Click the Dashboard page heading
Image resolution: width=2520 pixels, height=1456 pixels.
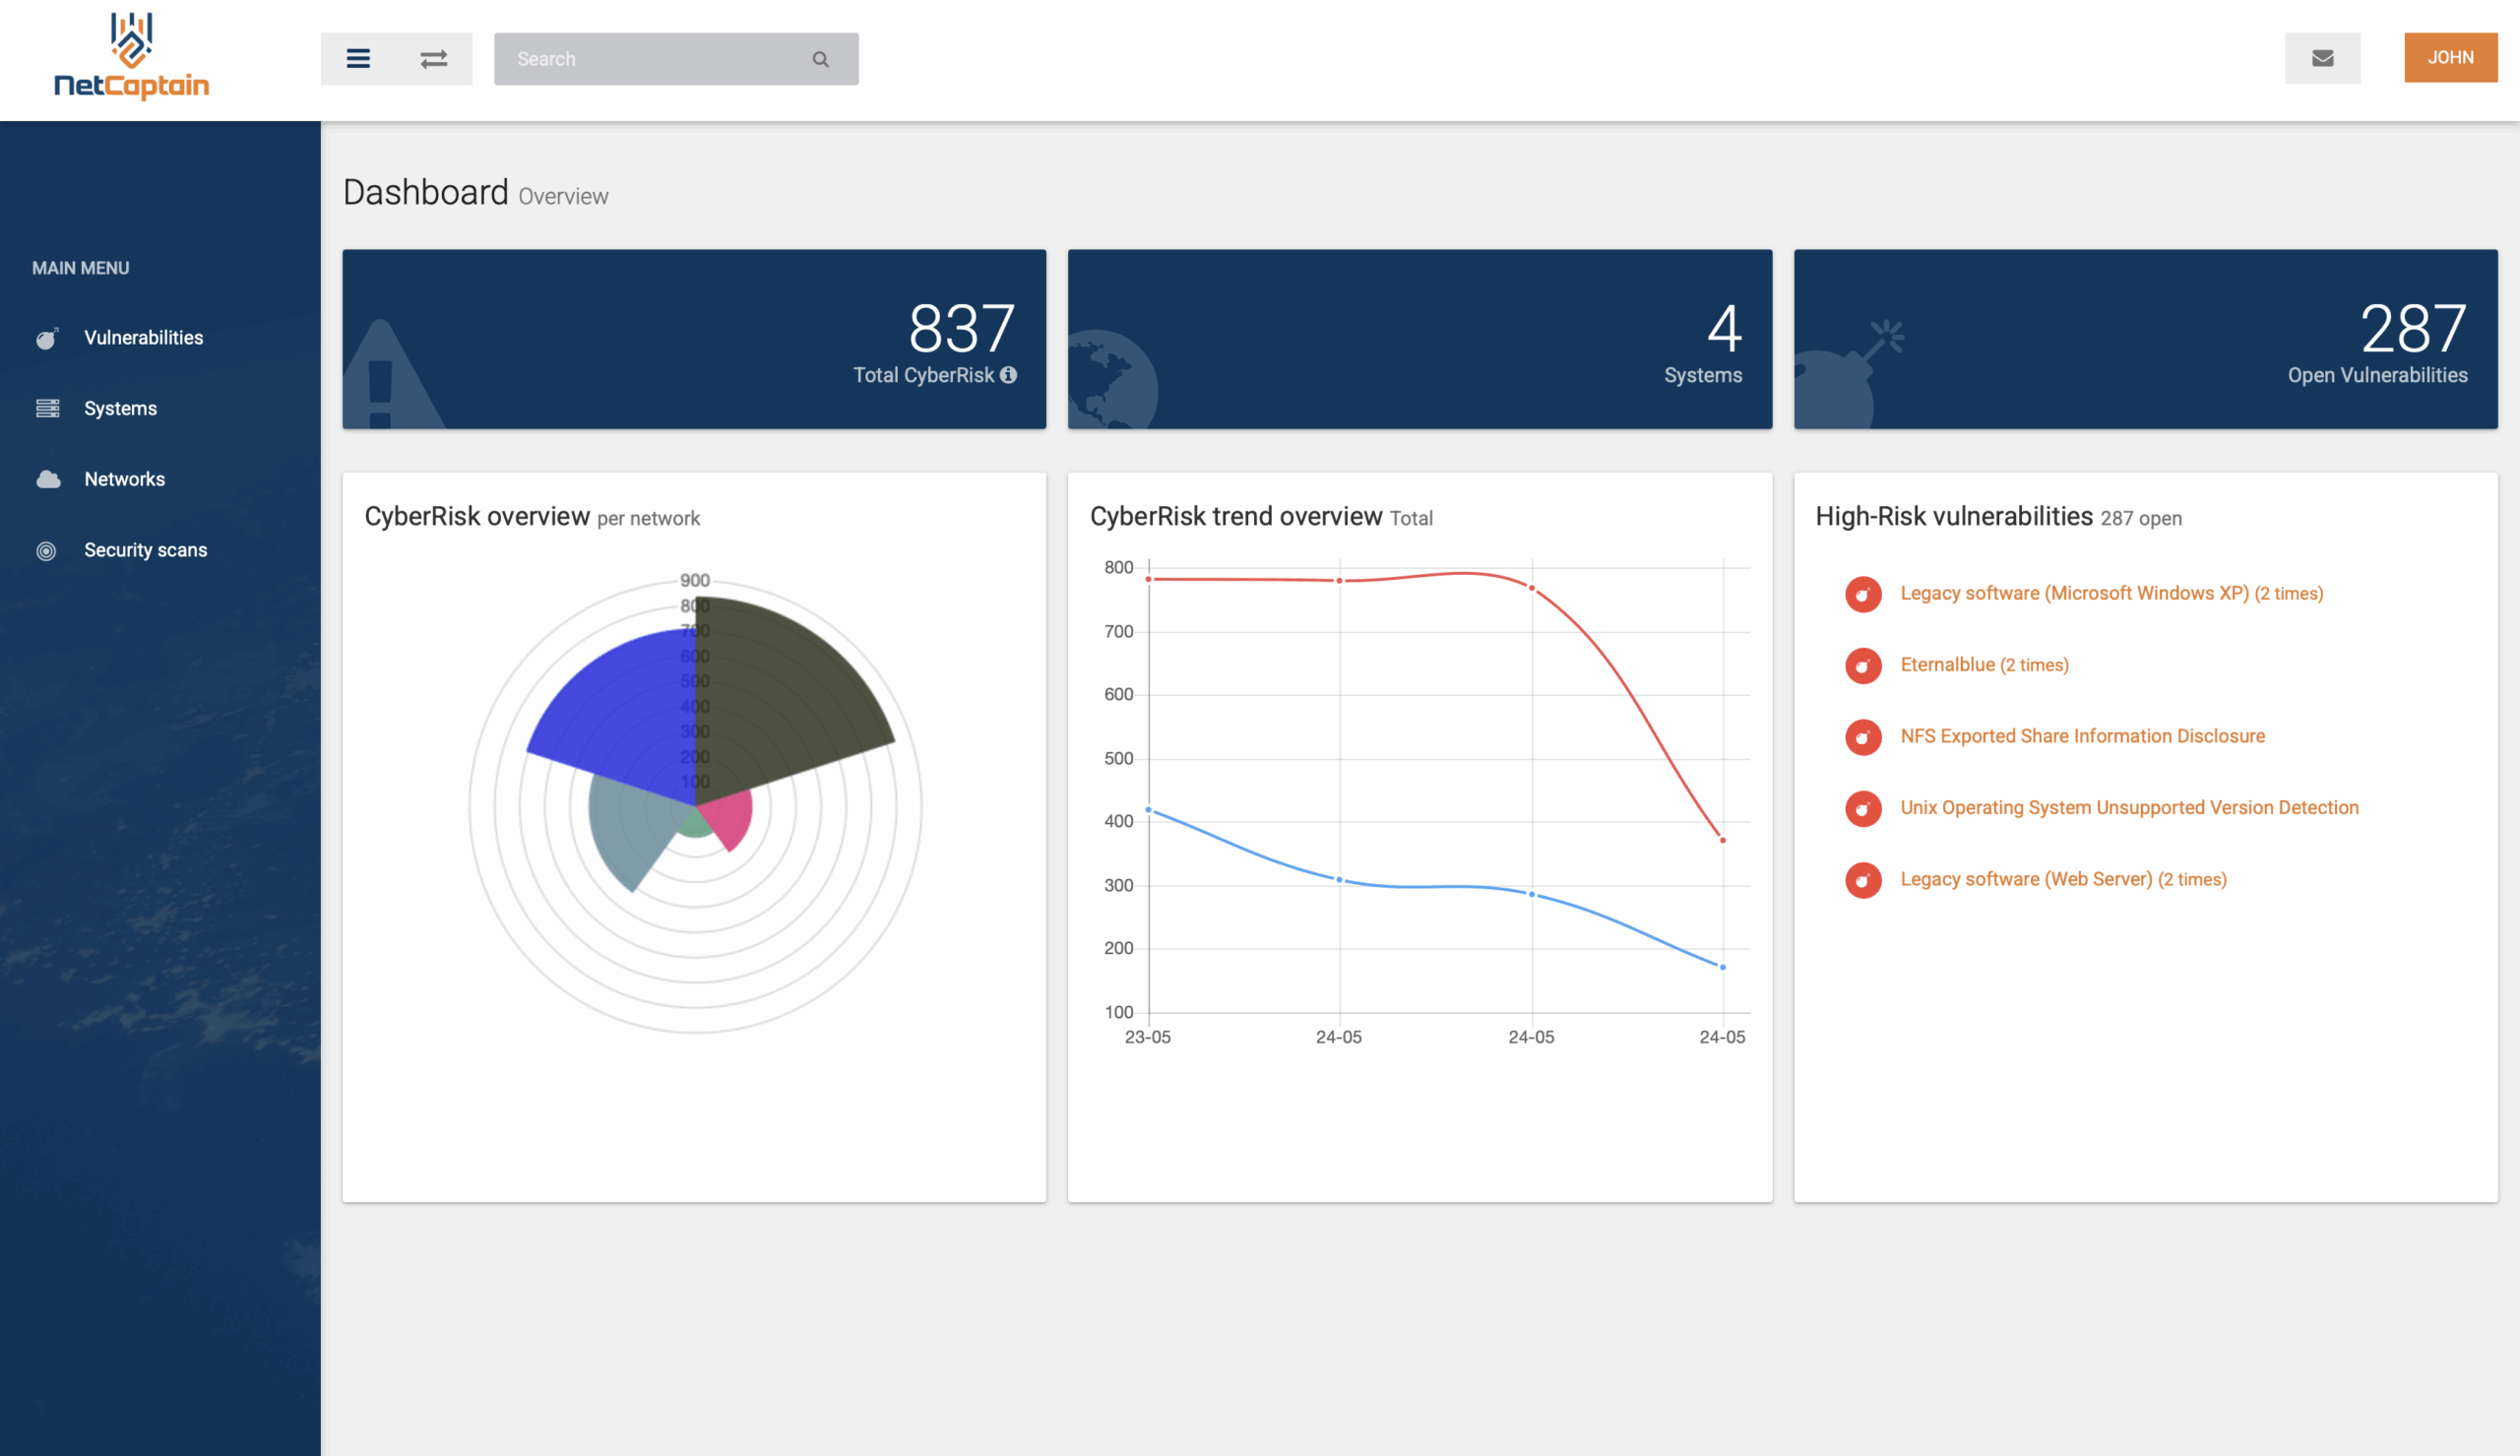[426, 192]
